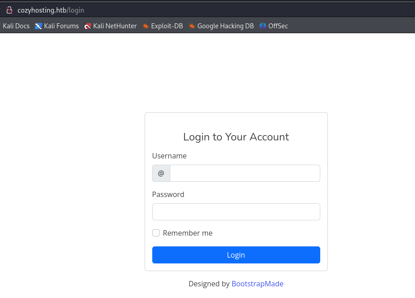Click inside the Password input field
The height and width of the screenshot is (298, 415).
[236, 211]
